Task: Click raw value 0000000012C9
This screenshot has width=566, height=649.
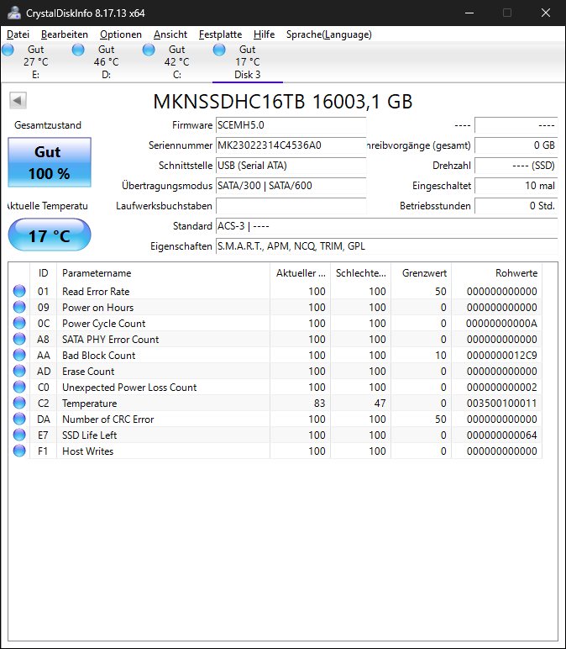Action: point(502,355)
